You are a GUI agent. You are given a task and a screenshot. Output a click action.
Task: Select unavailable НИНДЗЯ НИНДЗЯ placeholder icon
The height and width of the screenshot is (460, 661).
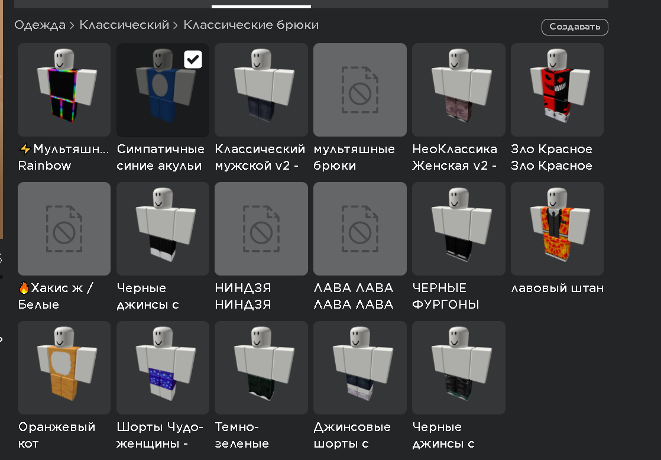tap(261, 229)
